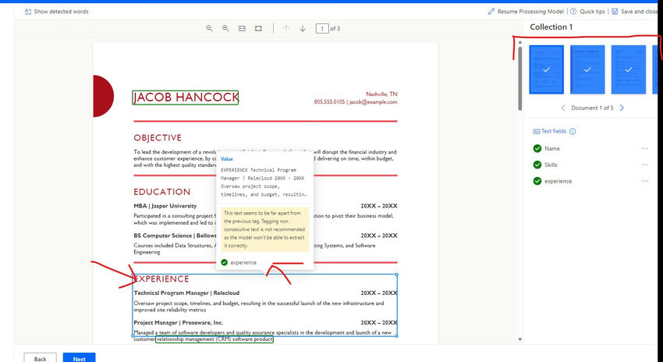This screenshot has width=663, height=362.
Task: Click the Back button
Action: [40, 358]
